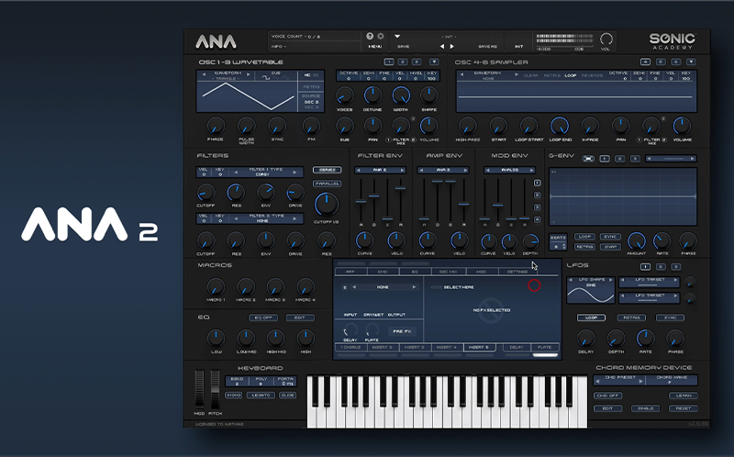The height and width of the screenshot is (457, 734).
Task: Open the Amp Env ANA 2 selector
Action: point(443,170)
